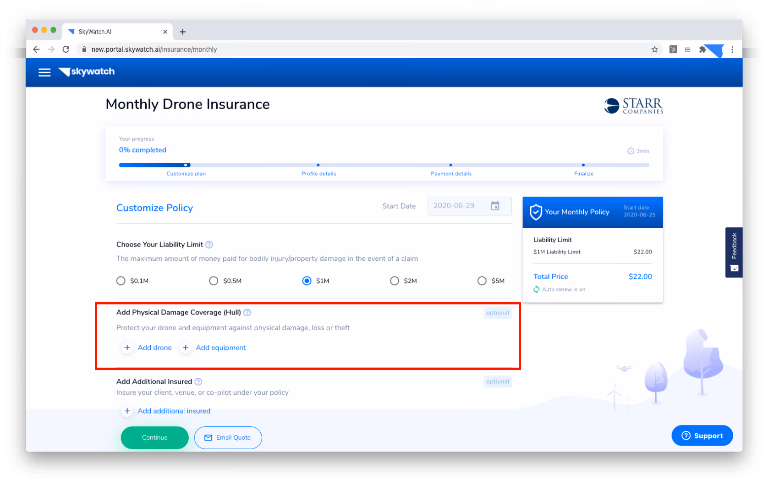The width and height of the screenshot is (768, 485).
Task: Click Add equipment
Action: click(214, 348)
